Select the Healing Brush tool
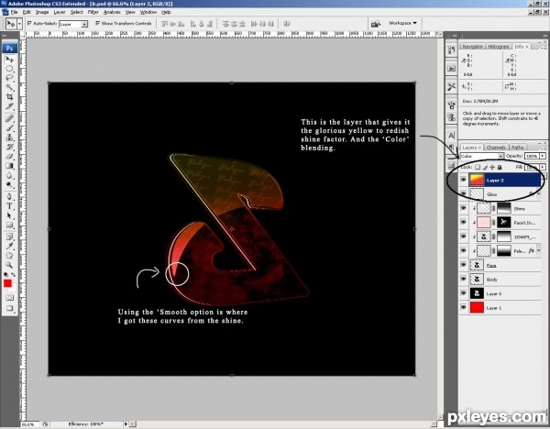The image size is (550, 429). point(9,118)
